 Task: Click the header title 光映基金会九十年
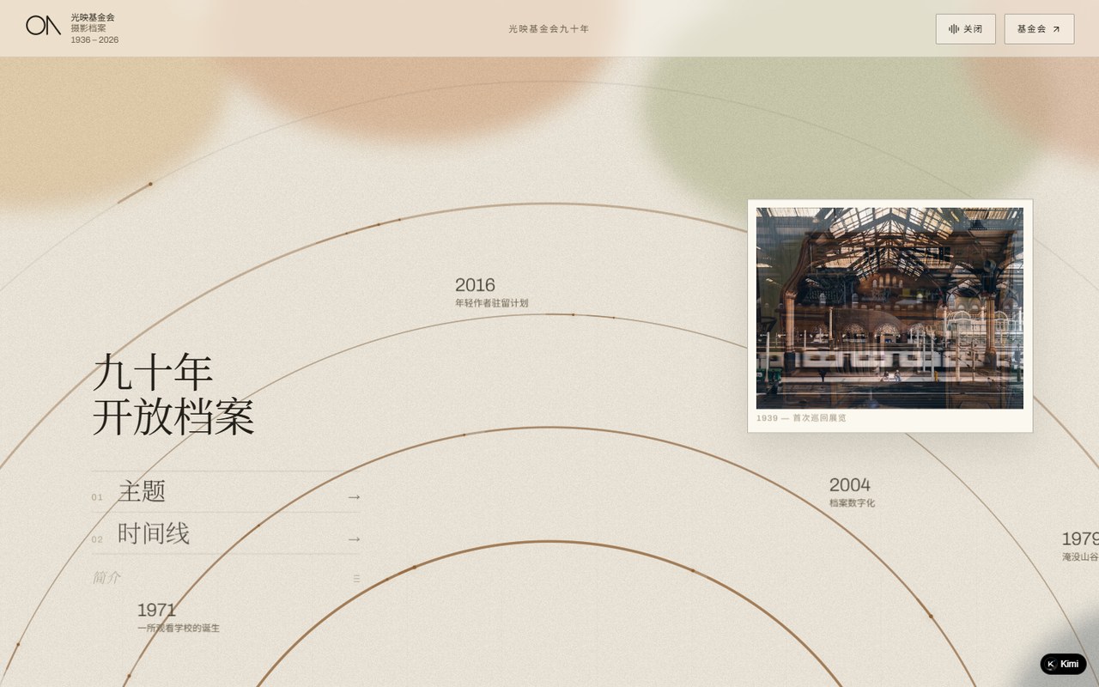coord(549,29)
